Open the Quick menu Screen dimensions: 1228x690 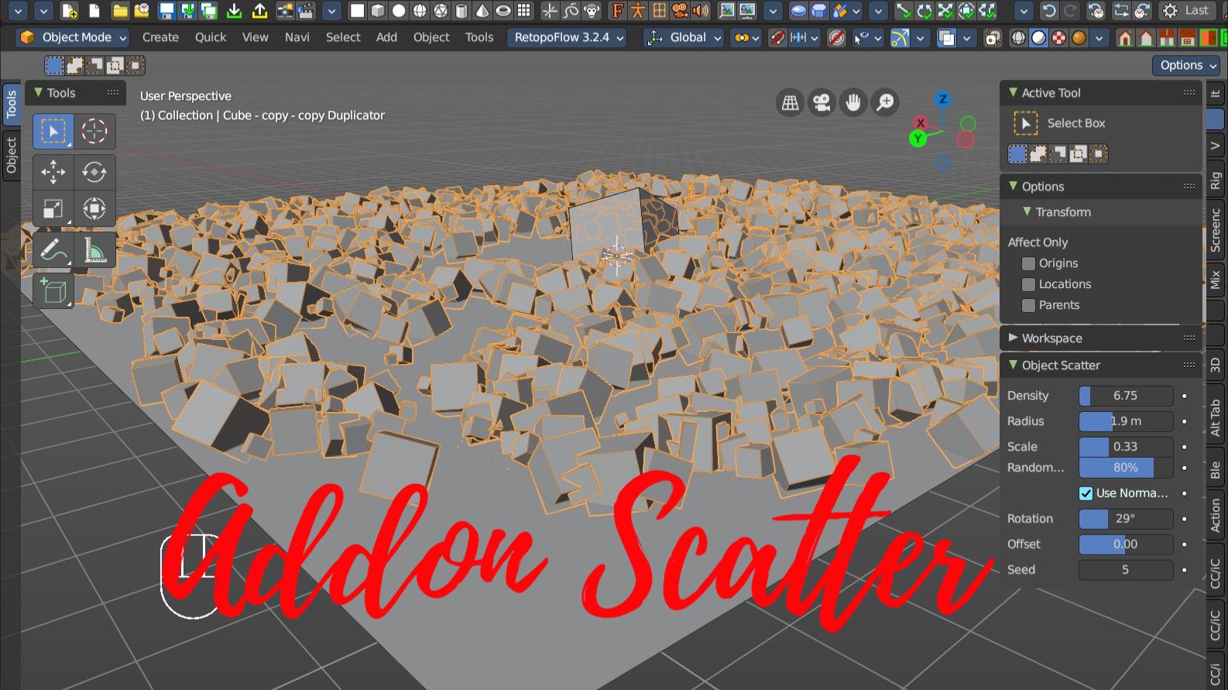click(x=211, y=37)
